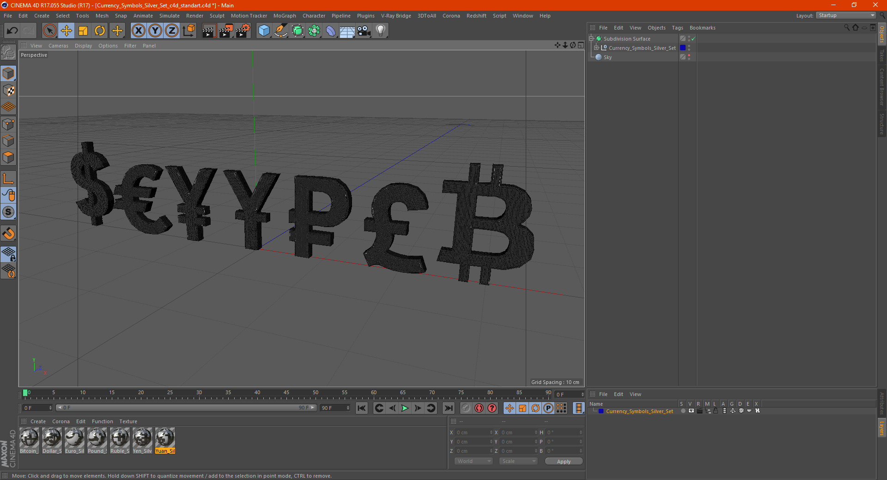Add a Subdivision Surface generator icon
The width and height of the screenshot is (887, 480).
click(298, 31)
